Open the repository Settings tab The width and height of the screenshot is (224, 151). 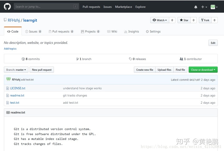[x=153, y=31]
